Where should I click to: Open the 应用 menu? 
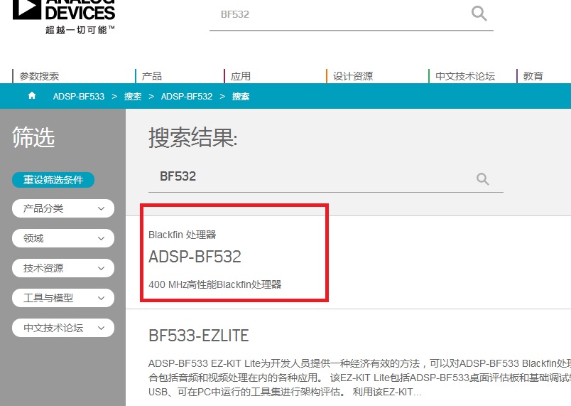[x=241, y=76]
